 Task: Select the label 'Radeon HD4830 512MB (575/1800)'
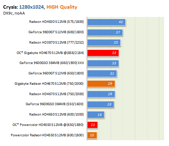click(56, 22)
